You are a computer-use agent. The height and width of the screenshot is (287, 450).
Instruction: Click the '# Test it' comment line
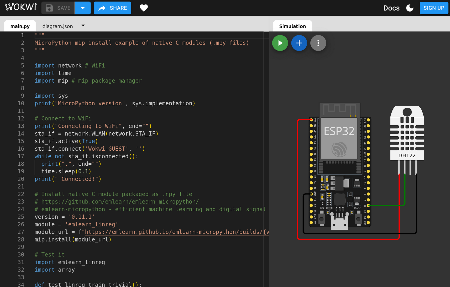[x=50, y=255]
